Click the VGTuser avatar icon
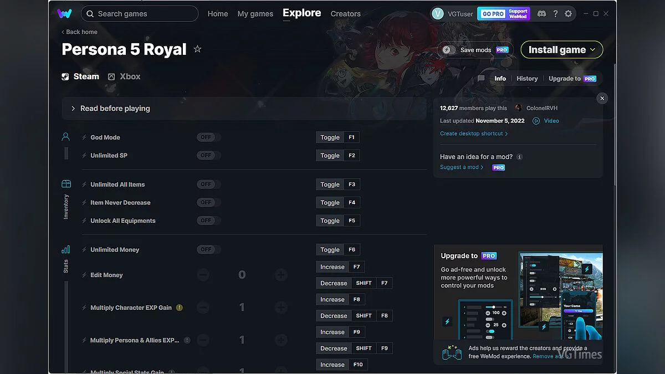 pyautogui.click(x=438, y=14)
